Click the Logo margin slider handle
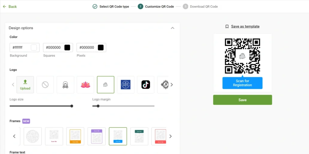Image resolution: width=309 pixels, height=154 pixels. 98,106
